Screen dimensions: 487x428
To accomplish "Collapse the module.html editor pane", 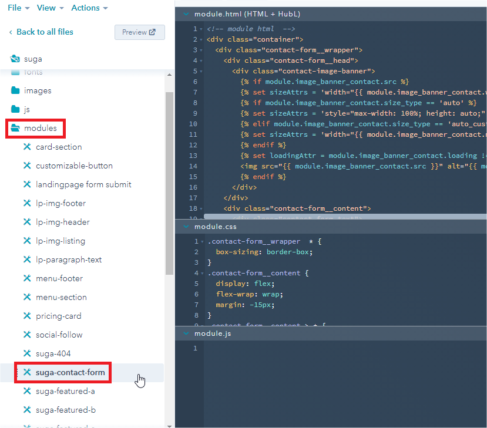I will 186,14.
